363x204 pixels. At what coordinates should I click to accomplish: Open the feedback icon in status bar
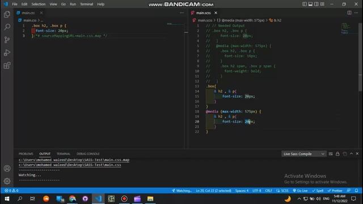point(349,190)
